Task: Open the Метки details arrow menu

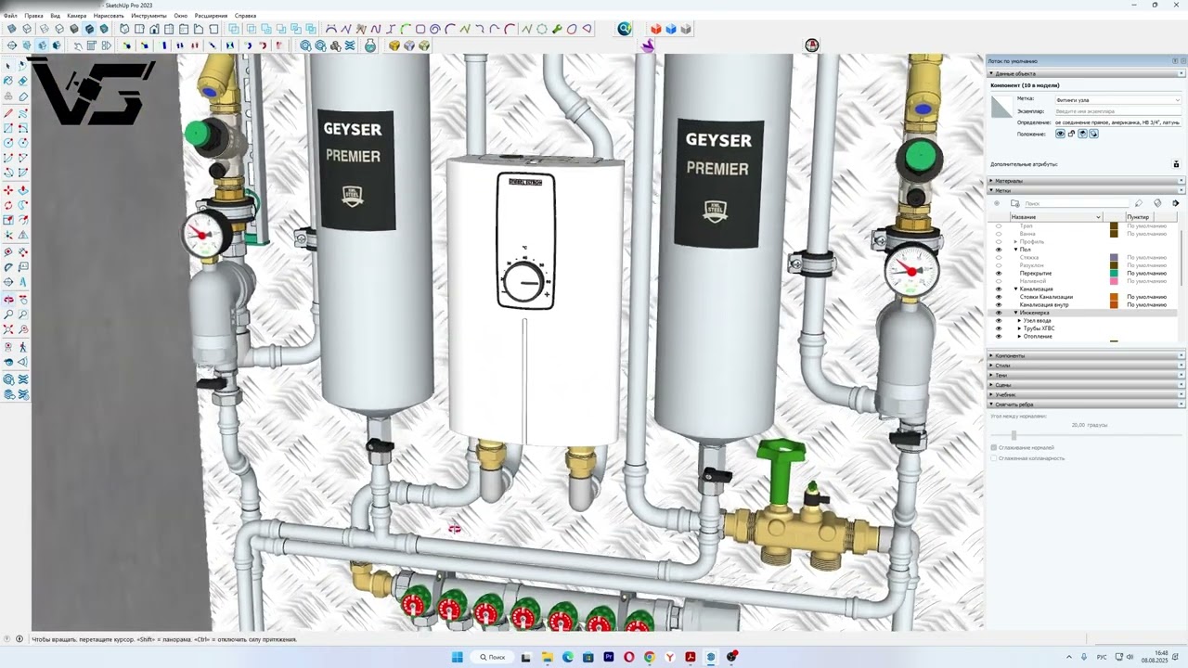Action: point(1176,203)
